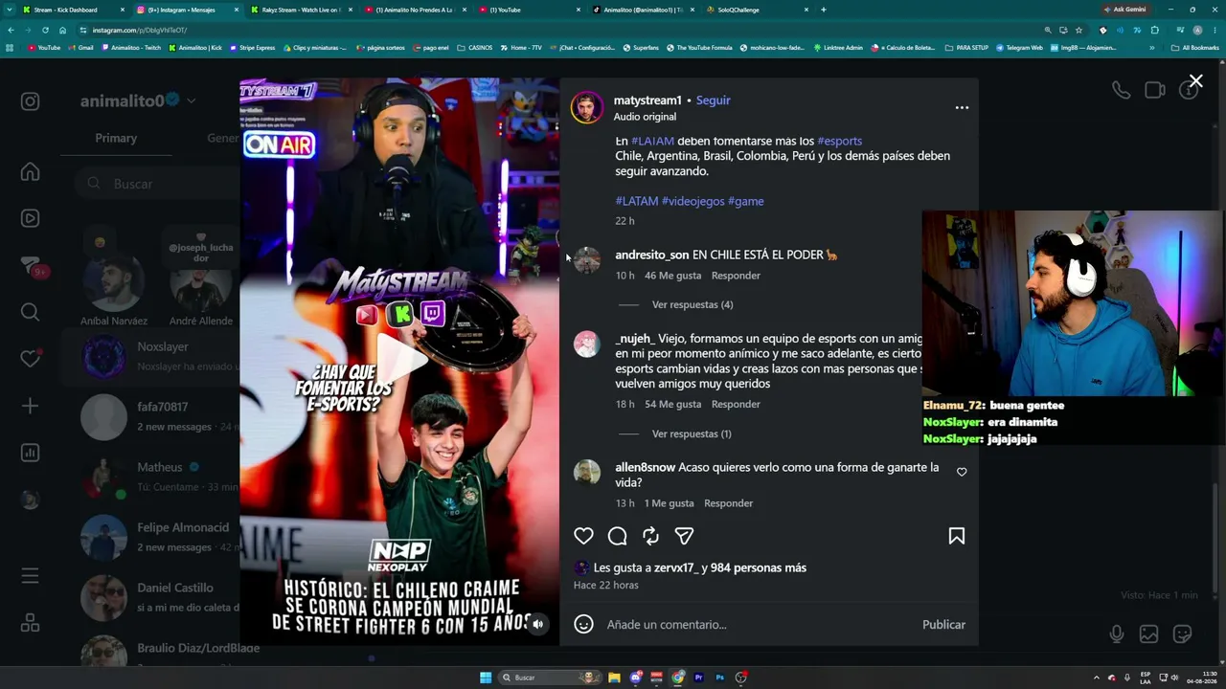Viewport: 1226px width, 689px height.
Task: Open Reels from the Instagram sidebar
Action: (31, 219)
